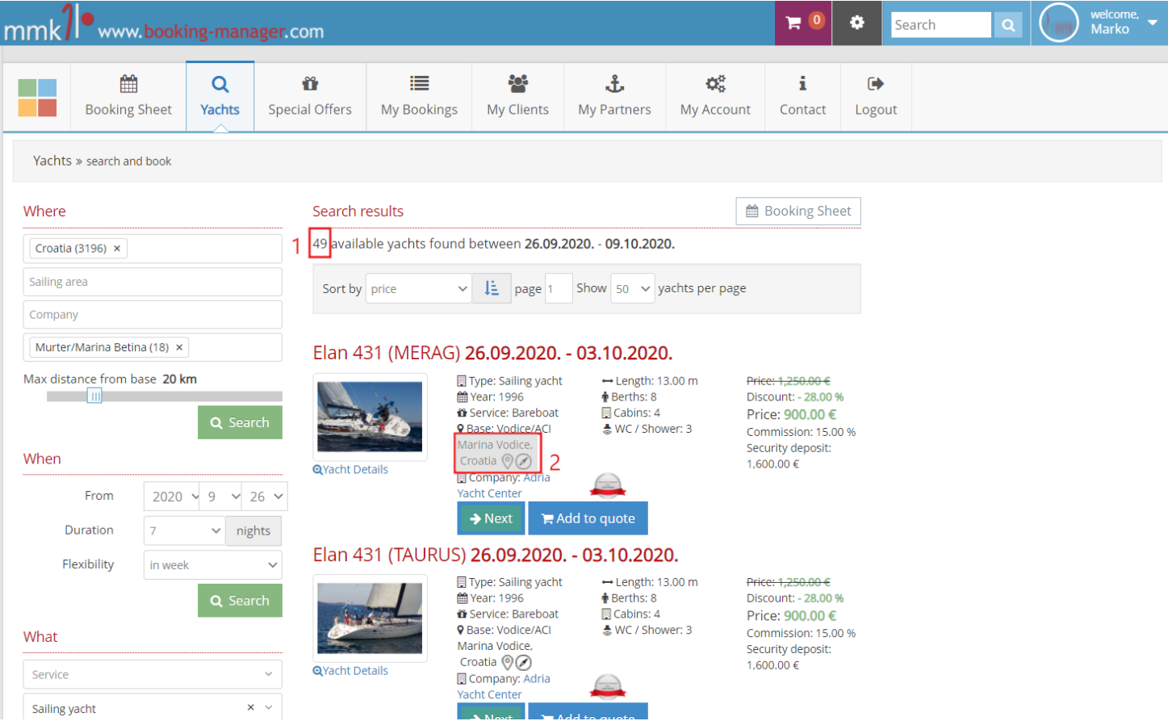Go to the Contact tab
1168x721 pixels.
click(x=802, y=96)
